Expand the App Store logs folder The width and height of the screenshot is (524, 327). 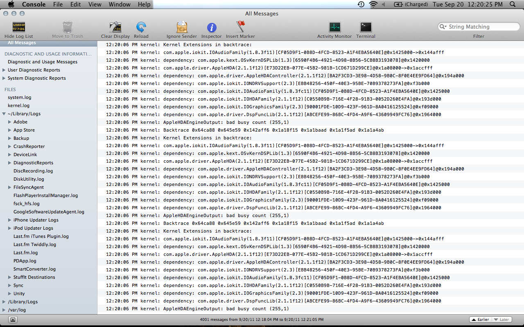click(10, 130)
